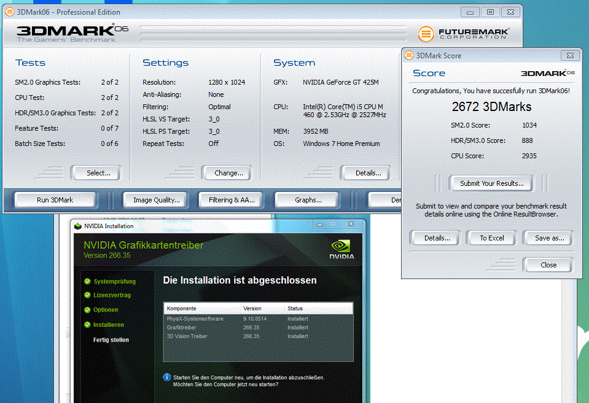Viewport: 589px width, 403px height.
Task: Click the Tests section heading
Action: click(x=30, y=63)
